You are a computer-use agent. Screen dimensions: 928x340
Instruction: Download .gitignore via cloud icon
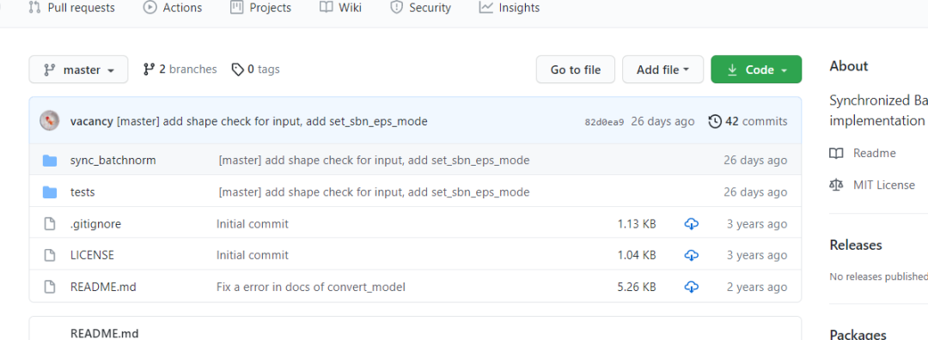(x=691, y=224)
